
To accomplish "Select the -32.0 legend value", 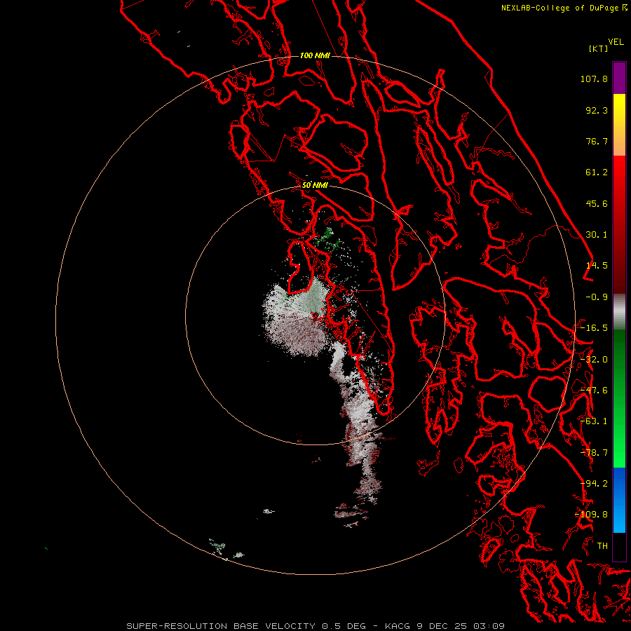I will (x=594, y=360).
